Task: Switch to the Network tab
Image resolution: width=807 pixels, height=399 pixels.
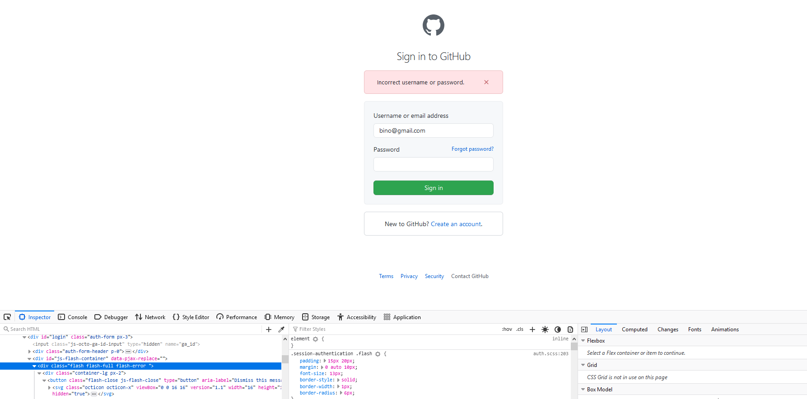Action: (150, 317)
